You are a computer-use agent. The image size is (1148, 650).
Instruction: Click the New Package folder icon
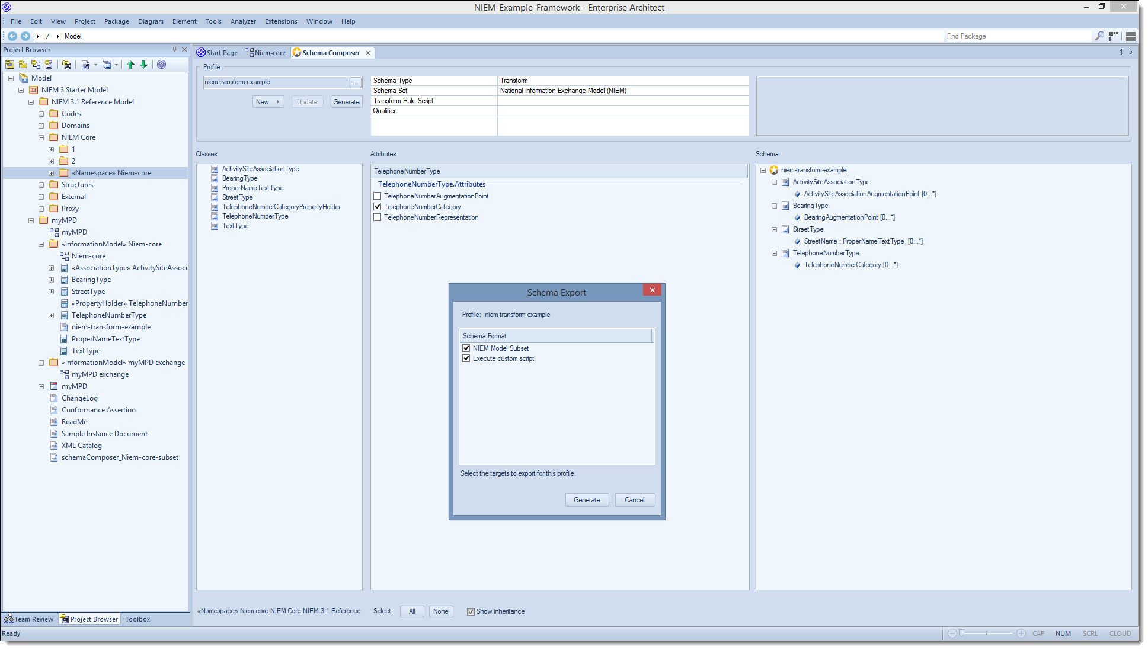tap(23, 65)
